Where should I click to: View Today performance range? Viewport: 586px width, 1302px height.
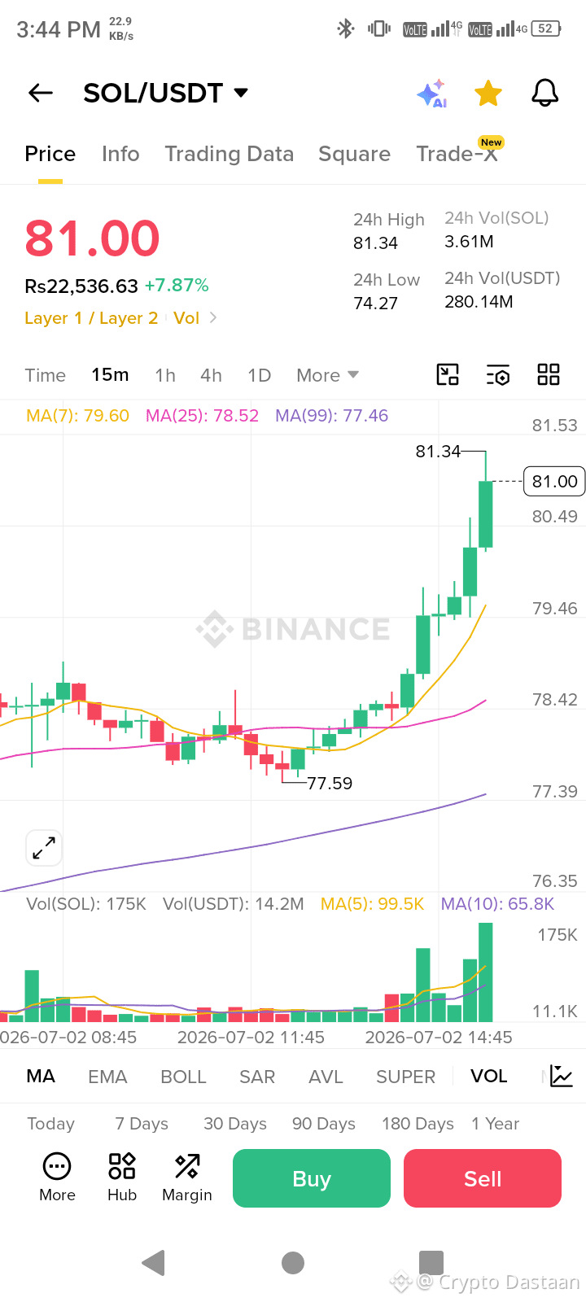(50, 1124)
